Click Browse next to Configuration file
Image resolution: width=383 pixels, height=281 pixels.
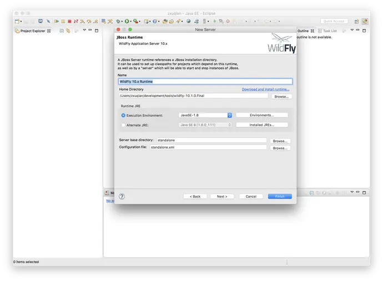tap(280, 148)
